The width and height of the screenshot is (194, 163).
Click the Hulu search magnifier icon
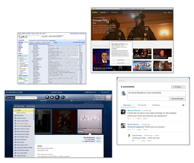coord(140,12)
